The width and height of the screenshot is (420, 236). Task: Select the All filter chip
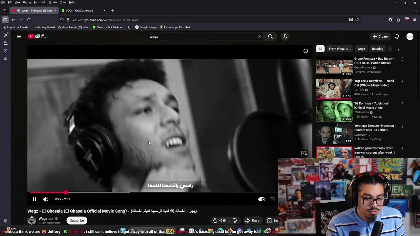click(320, 49)
